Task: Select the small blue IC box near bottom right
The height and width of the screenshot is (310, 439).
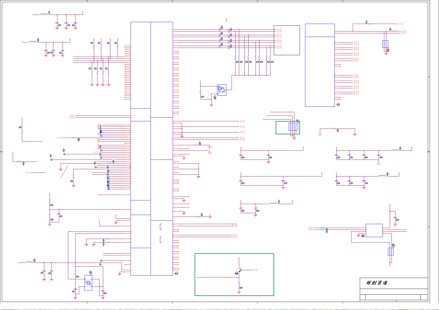Action: pyautogui.click(x=374, y=230)
